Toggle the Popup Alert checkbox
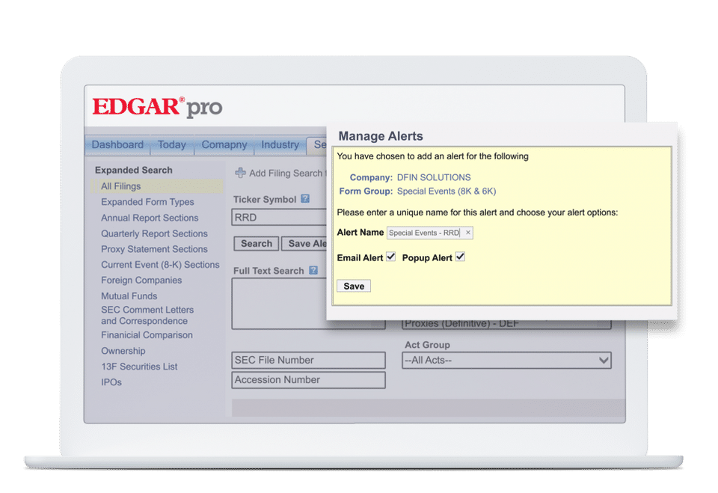 (460, 257)
